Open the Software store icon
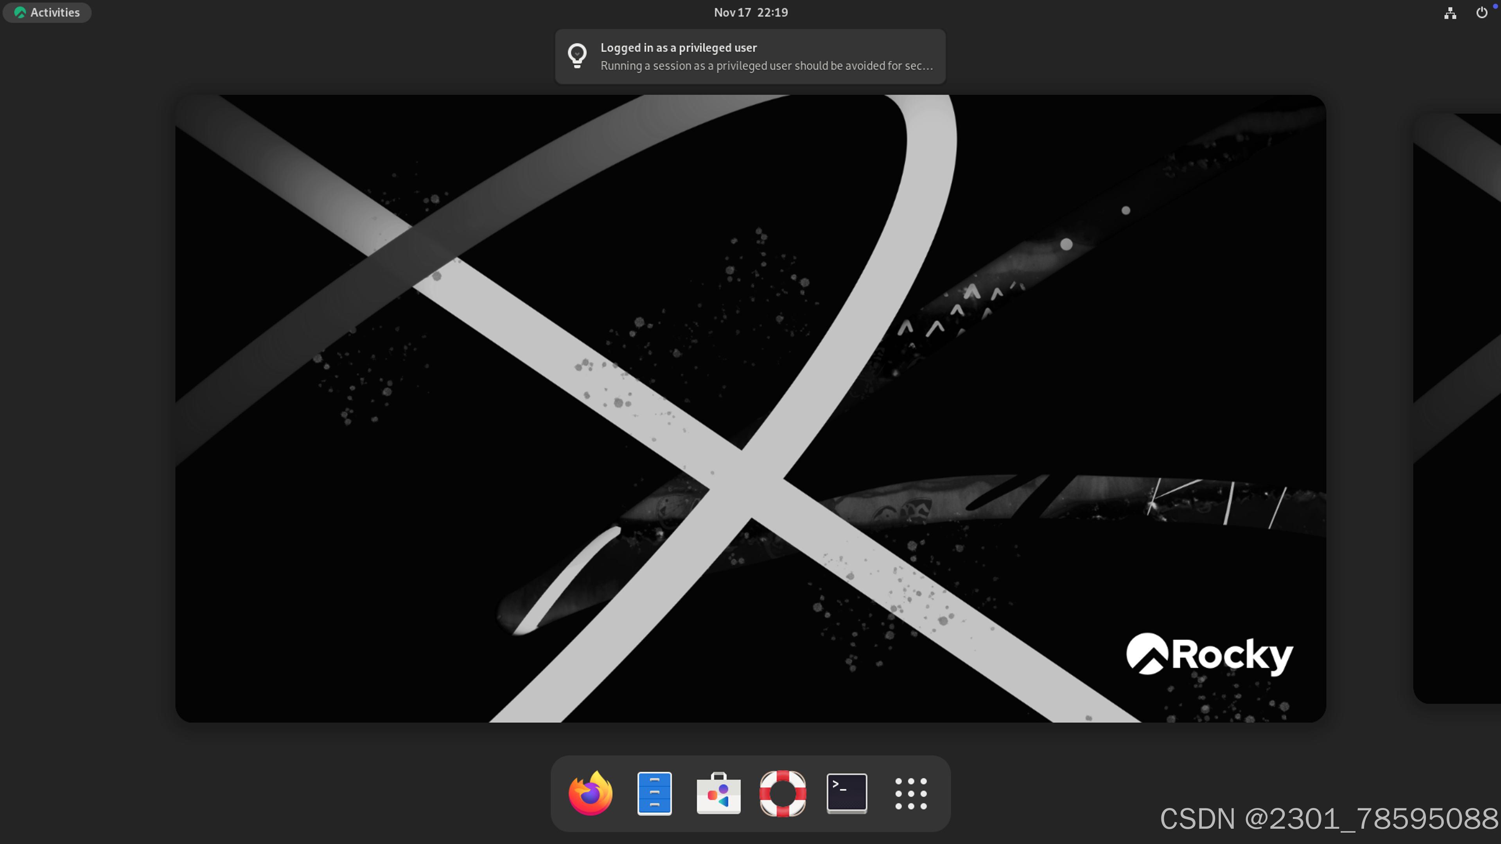This screenshot has height=844, width=1501. (x=718, y=793)
